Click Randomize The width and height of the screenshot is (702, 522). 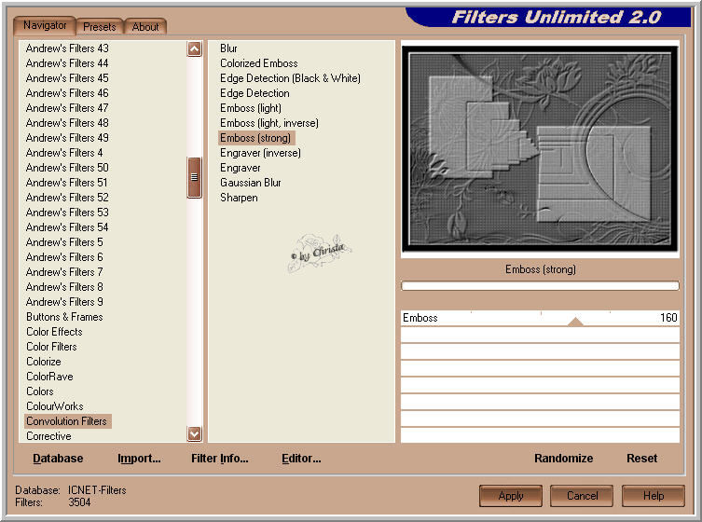(x=564, y=459)
